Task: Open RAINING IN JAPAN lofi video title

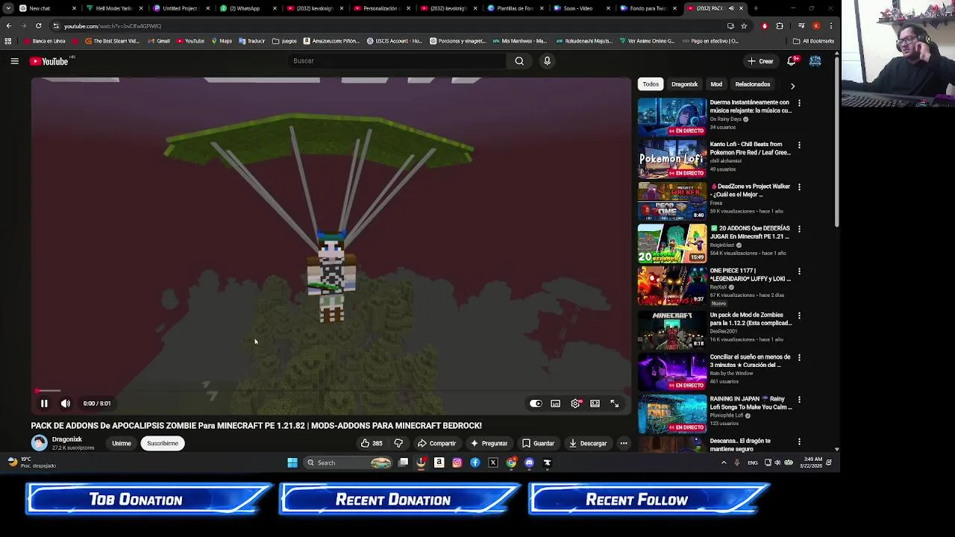Action: [x=750, y=403]
